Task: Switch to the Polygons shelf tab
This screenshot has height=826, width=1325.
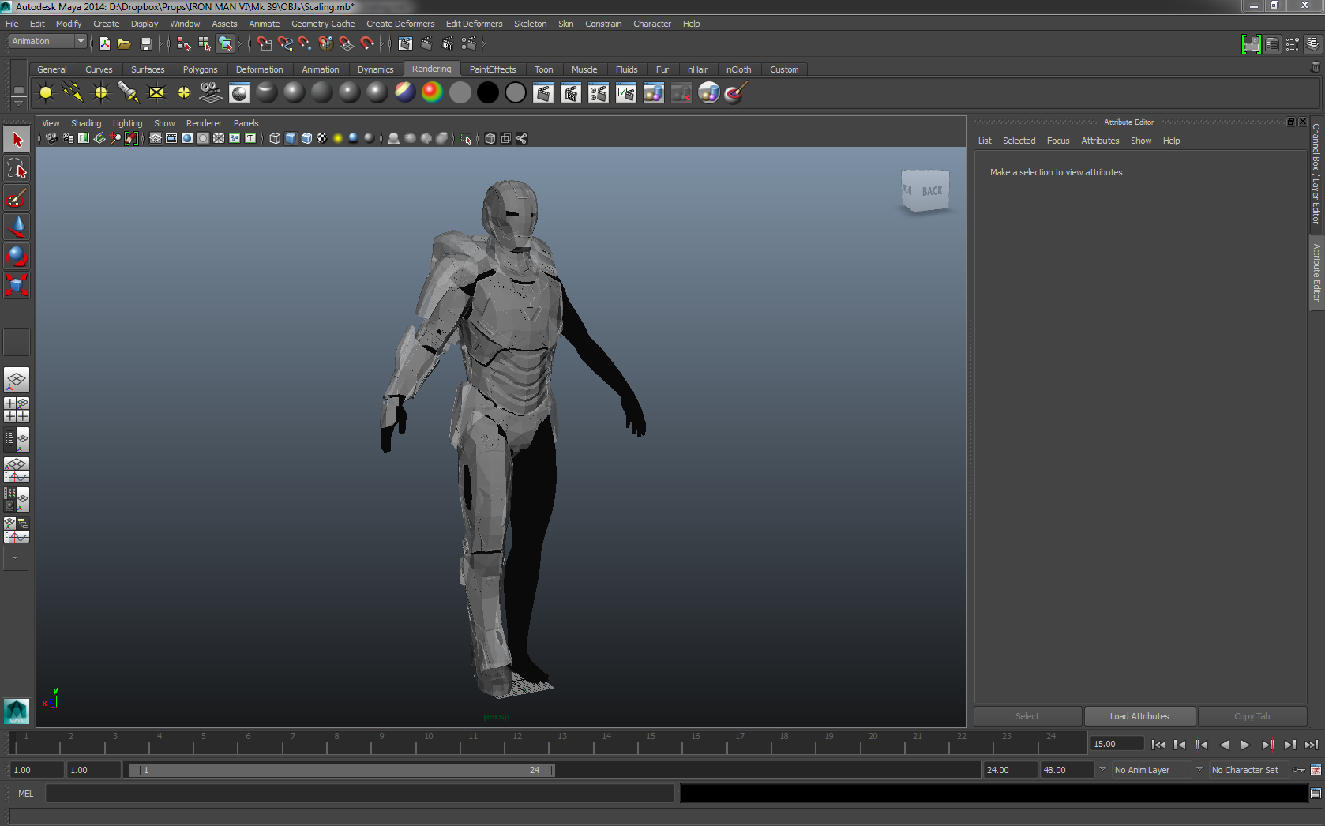Action: pos(200,69)
